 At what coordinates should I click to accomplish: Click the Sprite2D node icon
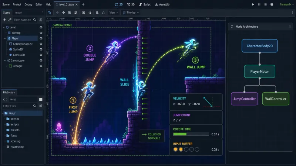point(11,49)
